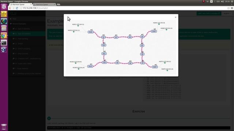The image size is (234, 131).
Task: Click host node H1102 green dot
Action: click(x=79, y=69)
